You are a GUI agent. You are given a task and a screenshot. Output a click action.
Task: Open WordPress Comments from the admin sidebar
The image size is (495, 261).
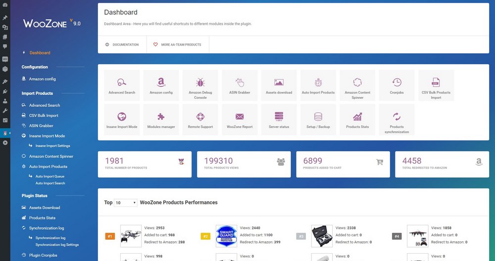(5, 46)
